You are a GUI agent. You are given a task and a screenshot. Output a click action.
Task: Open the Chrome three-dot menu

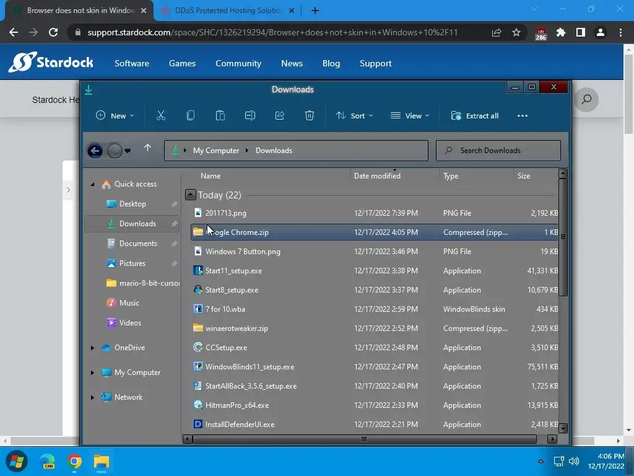pyautogui.click(x=620, y=32)
